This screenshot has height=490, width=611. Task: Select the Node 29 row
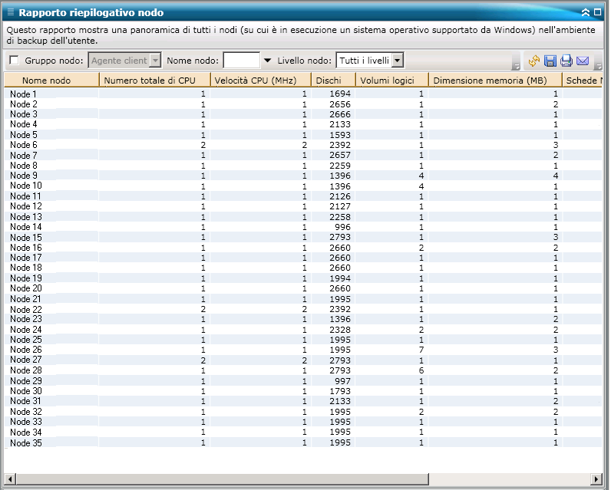[x=303, y=380]
